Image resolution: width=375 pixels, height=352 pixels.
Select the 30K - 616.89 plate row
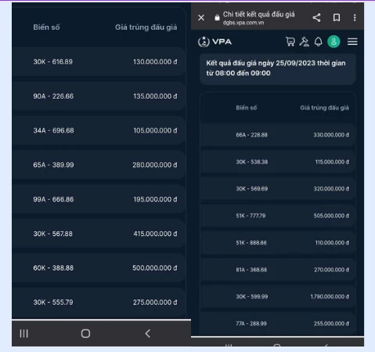click(x=99, y=62)
